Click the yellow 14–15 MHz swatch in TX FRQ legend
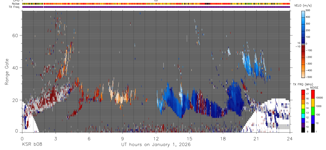Image resolution: width=326 pixels, height=150 pixels. (303, 106)
